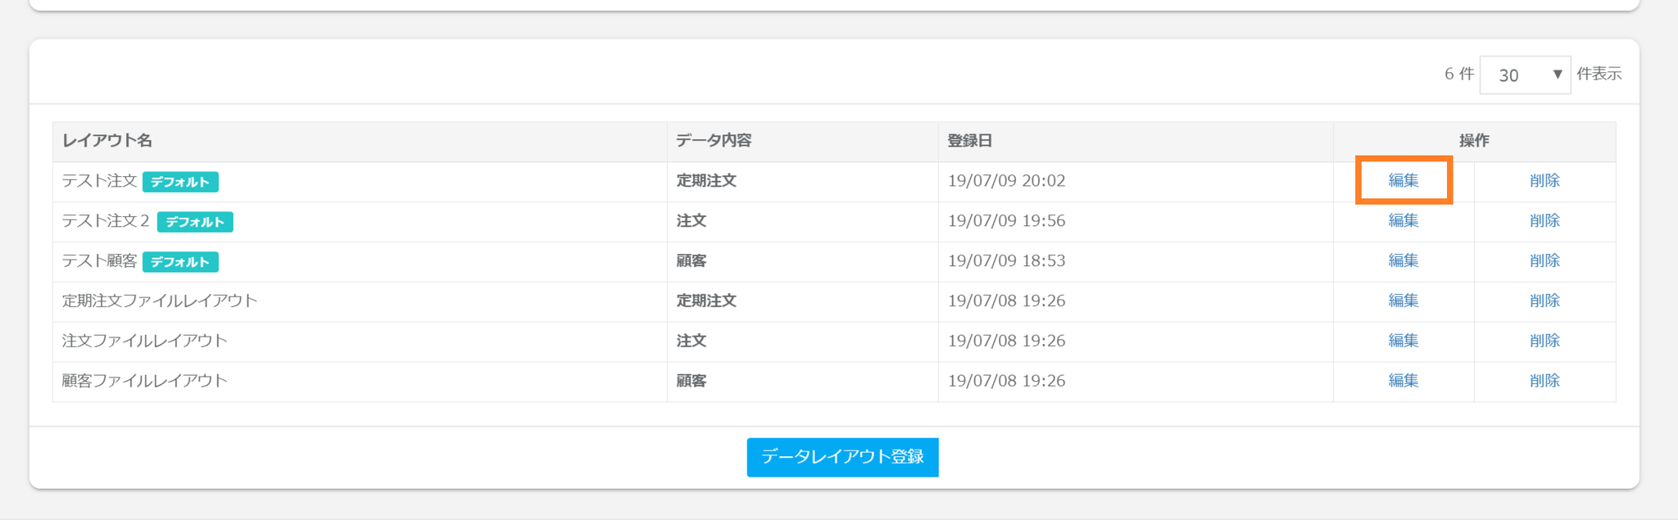1678x520 pixels.
Task: Edit the 顧客ファイルレイアウト row
Action: [x=1403, y=382]
